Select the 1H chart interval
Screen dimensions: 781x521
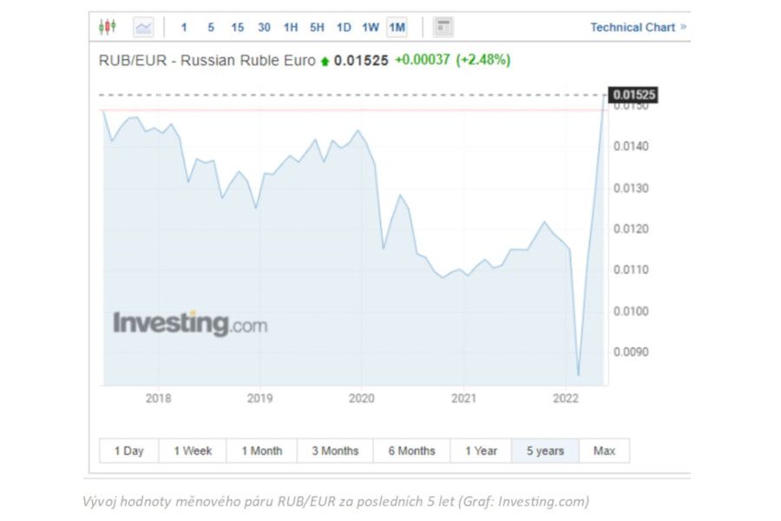[291, 27]
